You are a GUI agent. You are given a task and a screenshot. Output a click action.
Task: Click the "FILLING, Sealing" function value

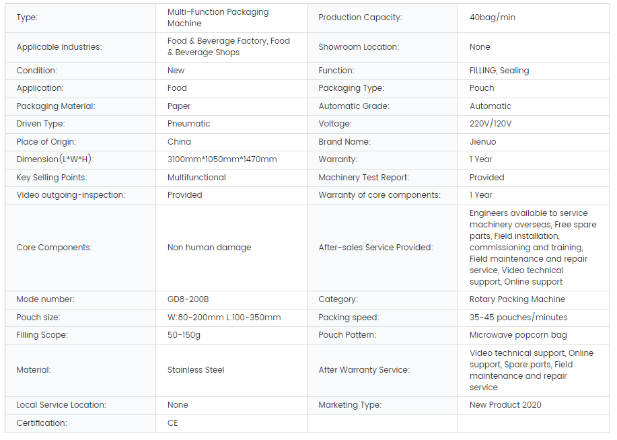[499, 70]
